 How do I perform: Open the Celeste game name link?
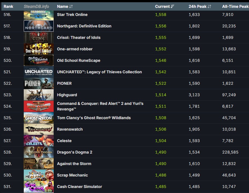pyautogui.click(x=64, y=141)
